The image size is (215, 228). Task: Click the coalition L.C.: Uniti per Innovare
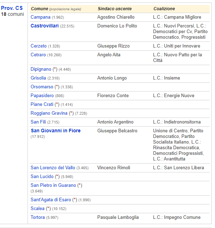coord(177,46)
